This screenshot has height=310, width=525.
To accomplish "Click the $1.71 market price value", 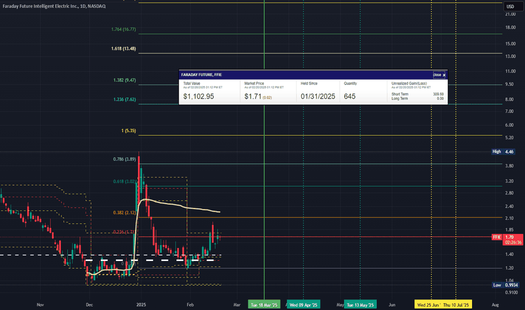I will click(x=253, y=96).
